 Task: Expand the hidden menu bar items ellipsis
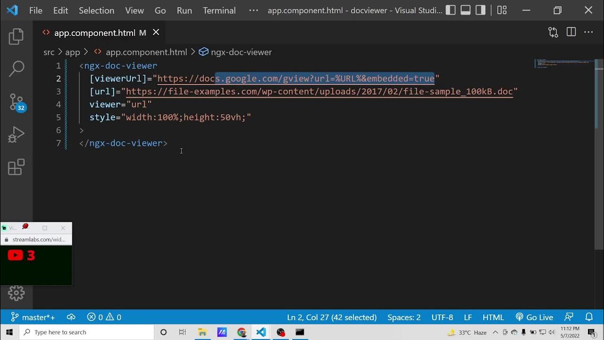point(253,10)
